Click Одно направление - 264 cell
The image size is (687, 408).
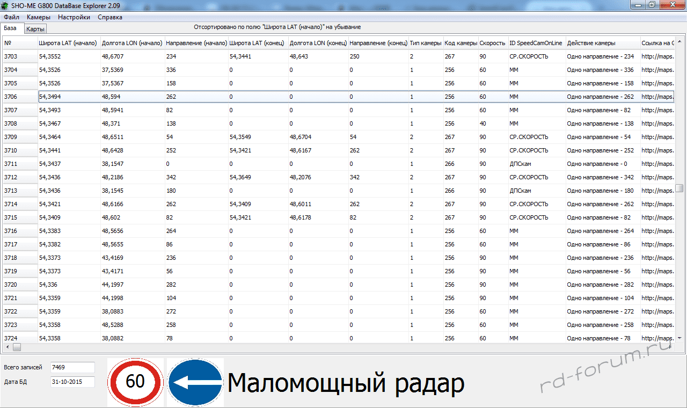click(603, 231)
